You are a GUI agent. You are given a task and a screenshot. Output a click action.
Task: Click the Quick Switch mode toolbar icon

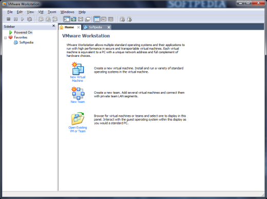81,19
